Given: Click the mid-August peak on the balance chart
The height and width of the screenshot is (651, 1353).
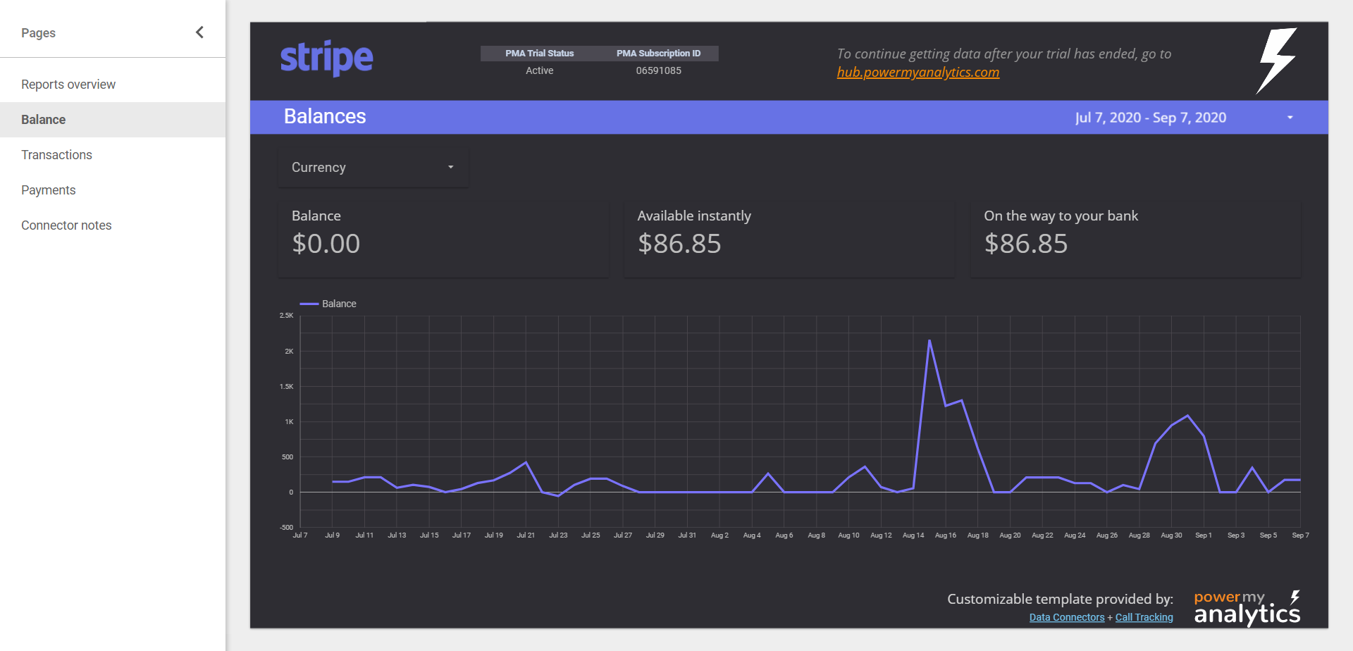Looking at the screenshot, I should (x=929, y=341).
